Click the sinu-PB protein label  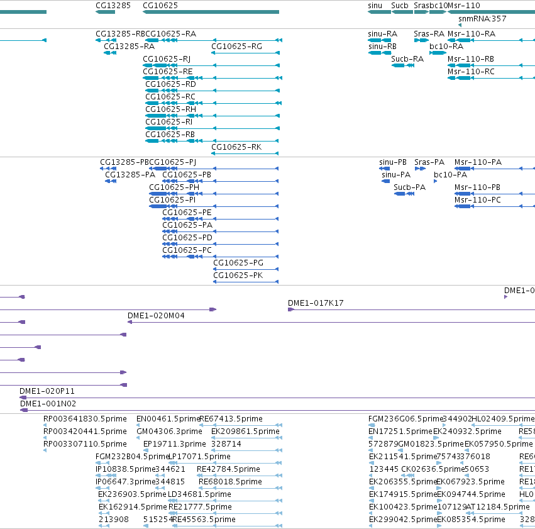pyautogui.click(x=393, y=162)
